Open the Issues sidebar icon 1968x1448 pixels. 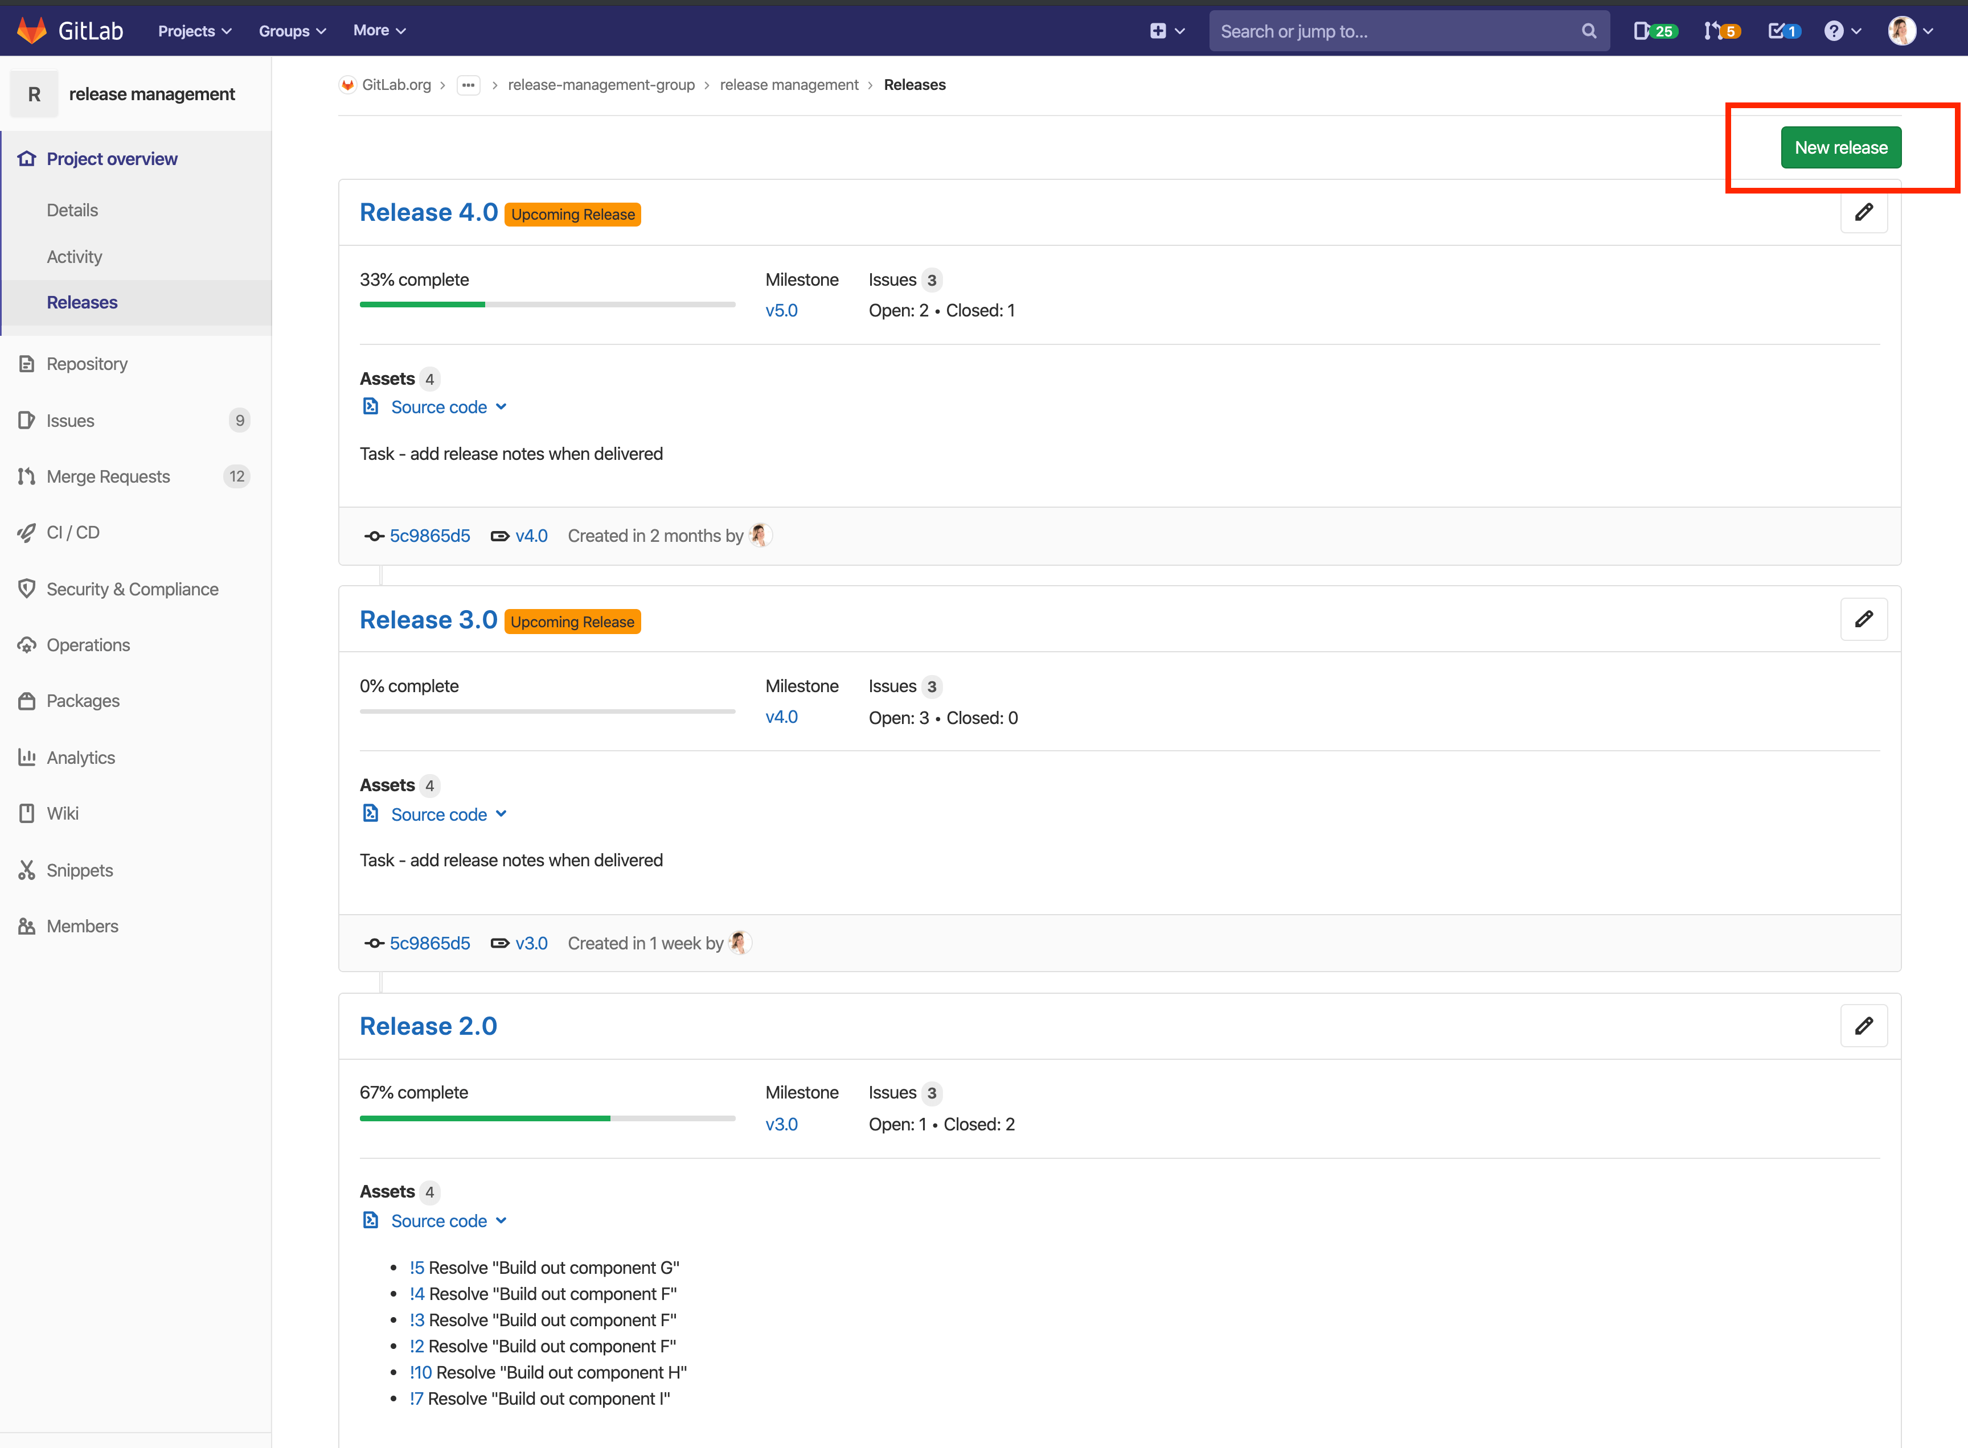[x=27, y=420]
